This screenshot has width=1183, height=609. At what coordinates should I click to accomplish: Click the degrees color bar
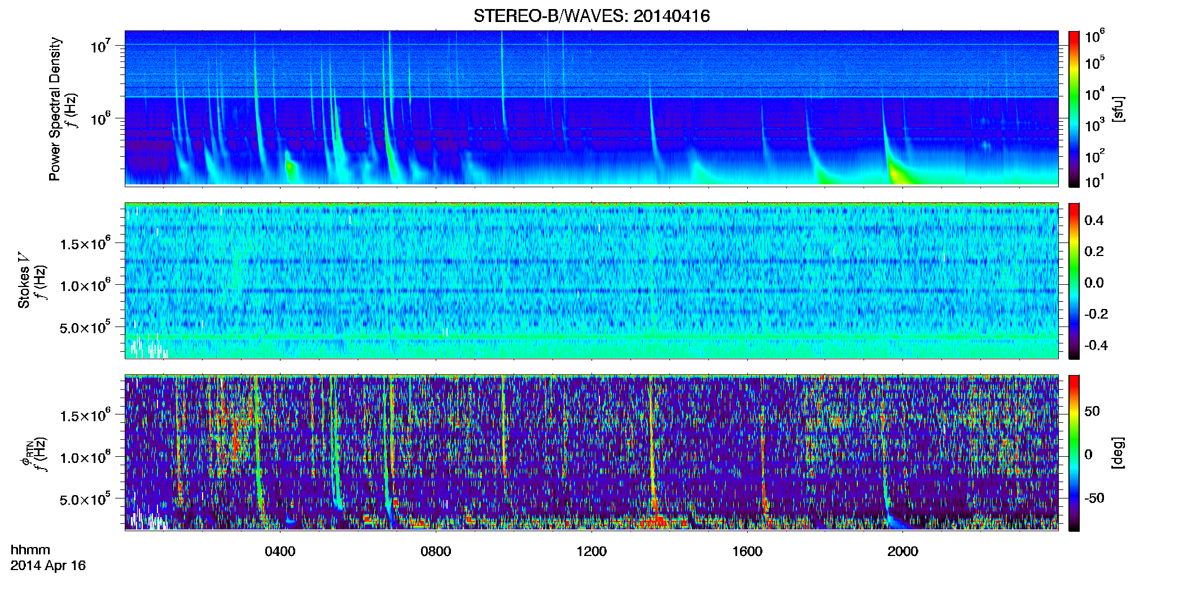tap(1074, 453)
